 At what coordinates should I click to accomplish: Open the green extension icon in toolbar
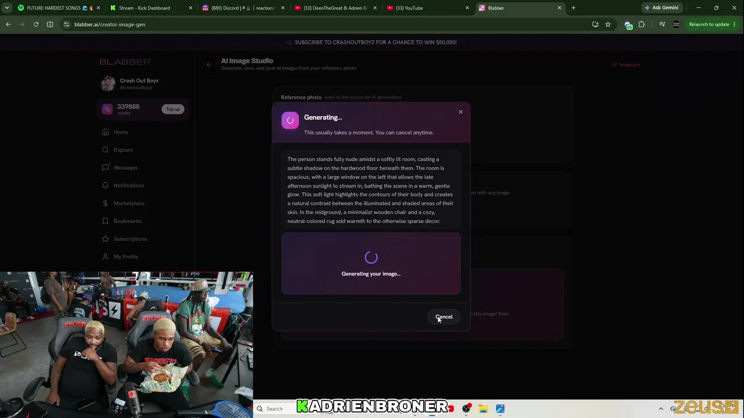coord(628,24)
